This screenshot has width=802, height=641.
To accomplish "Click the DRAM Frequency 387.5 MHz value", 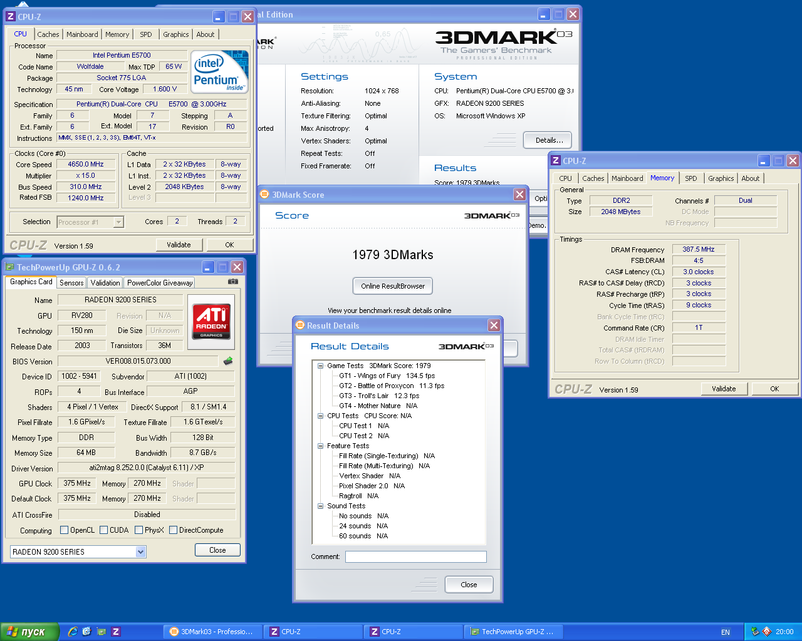I will (699, 249).
